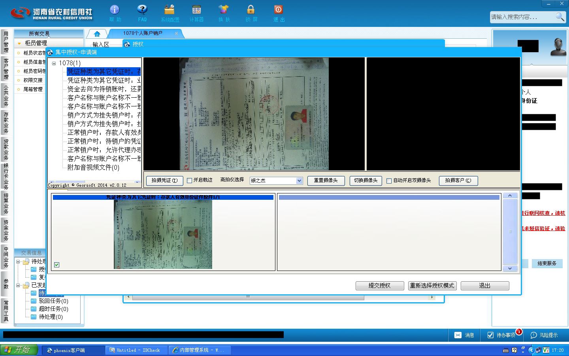Click the on-screen keyboard icon in the taskbar

click(x=505, y=350)
